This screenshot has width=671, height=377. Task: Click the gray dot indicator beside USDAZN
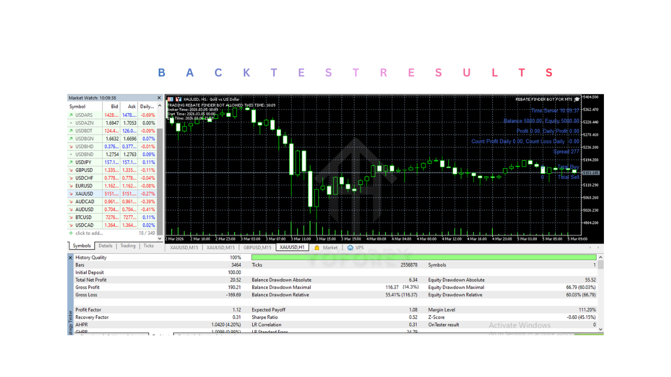(x=70, y=123)
